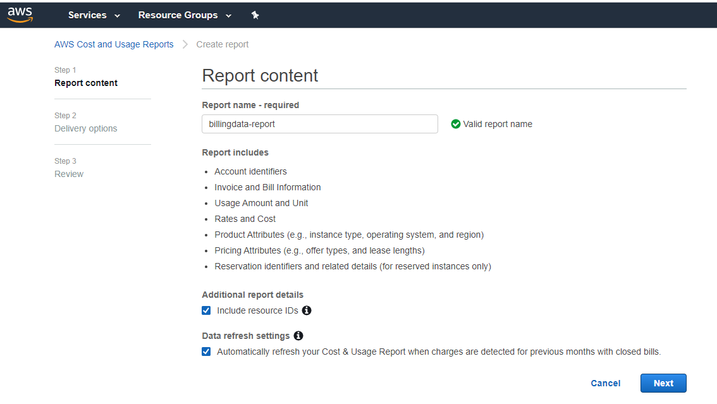Click the AWS logo icon
This screenshot has height=404, width=717.
(x=20, y=15)
